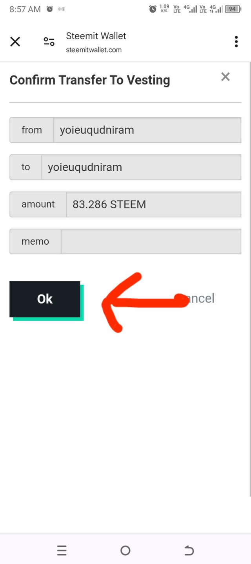Tap the Android back navigation icon

tap(189, 551)
